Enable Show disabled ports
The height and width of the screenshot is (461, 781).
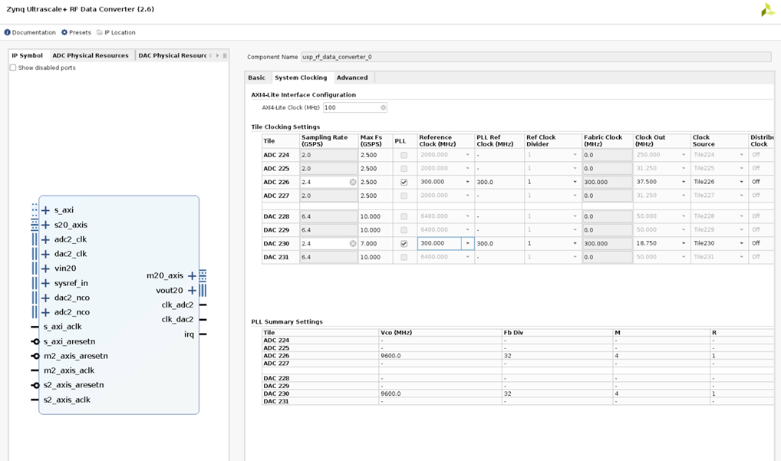pos(12,67)
